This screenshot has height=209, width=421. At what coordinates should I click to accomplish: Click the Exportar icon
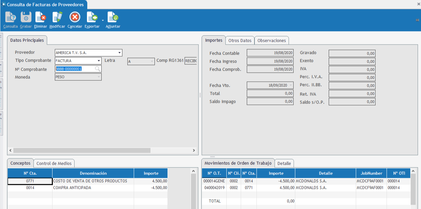[x=92, y=17]
